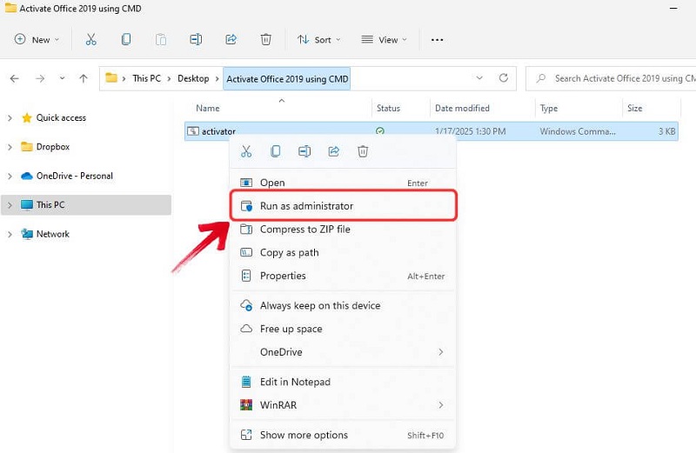696x453 pixels.
Task: Refresh the folder with the Refresh icon
Action: [504, 78]
